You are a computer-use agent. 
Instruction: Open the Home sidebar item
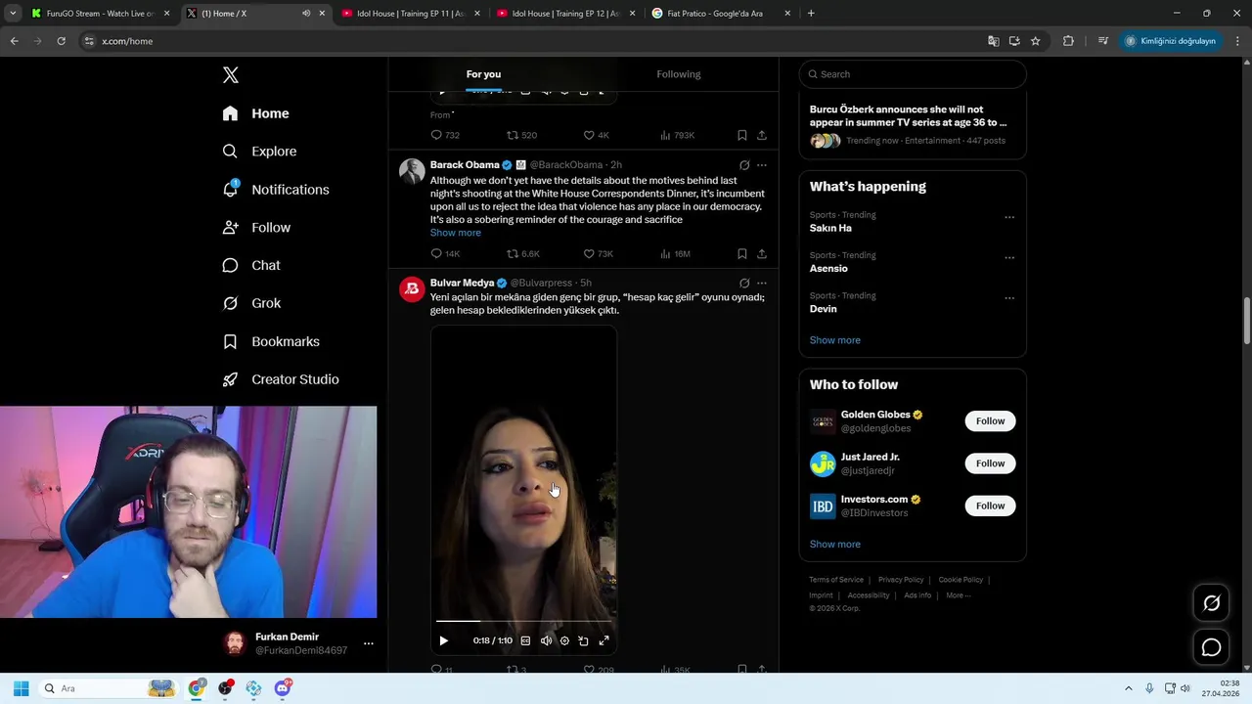point(255,113)
